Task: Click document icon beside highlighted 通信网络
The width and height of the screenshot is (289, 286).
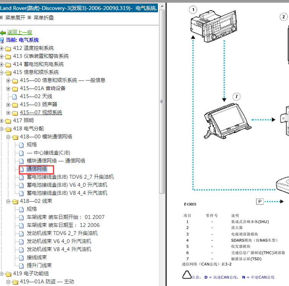Action: point(21,169)
